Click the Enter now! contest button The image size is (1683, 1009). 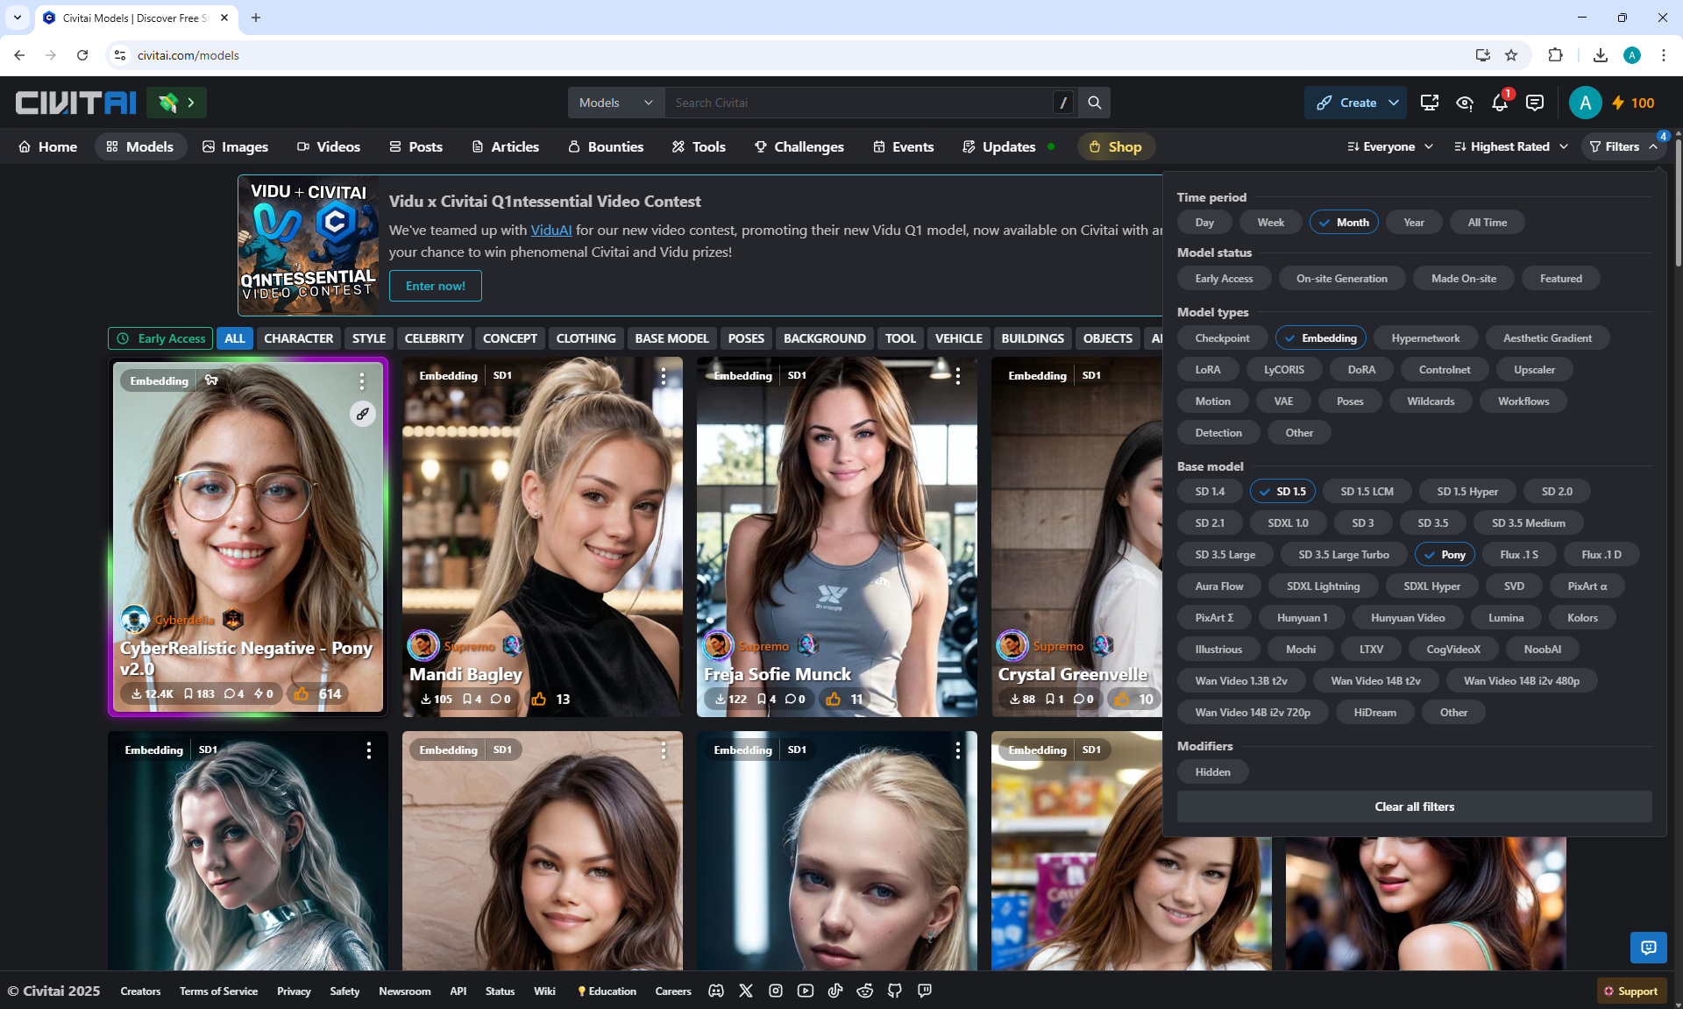(x=435, y=286)
